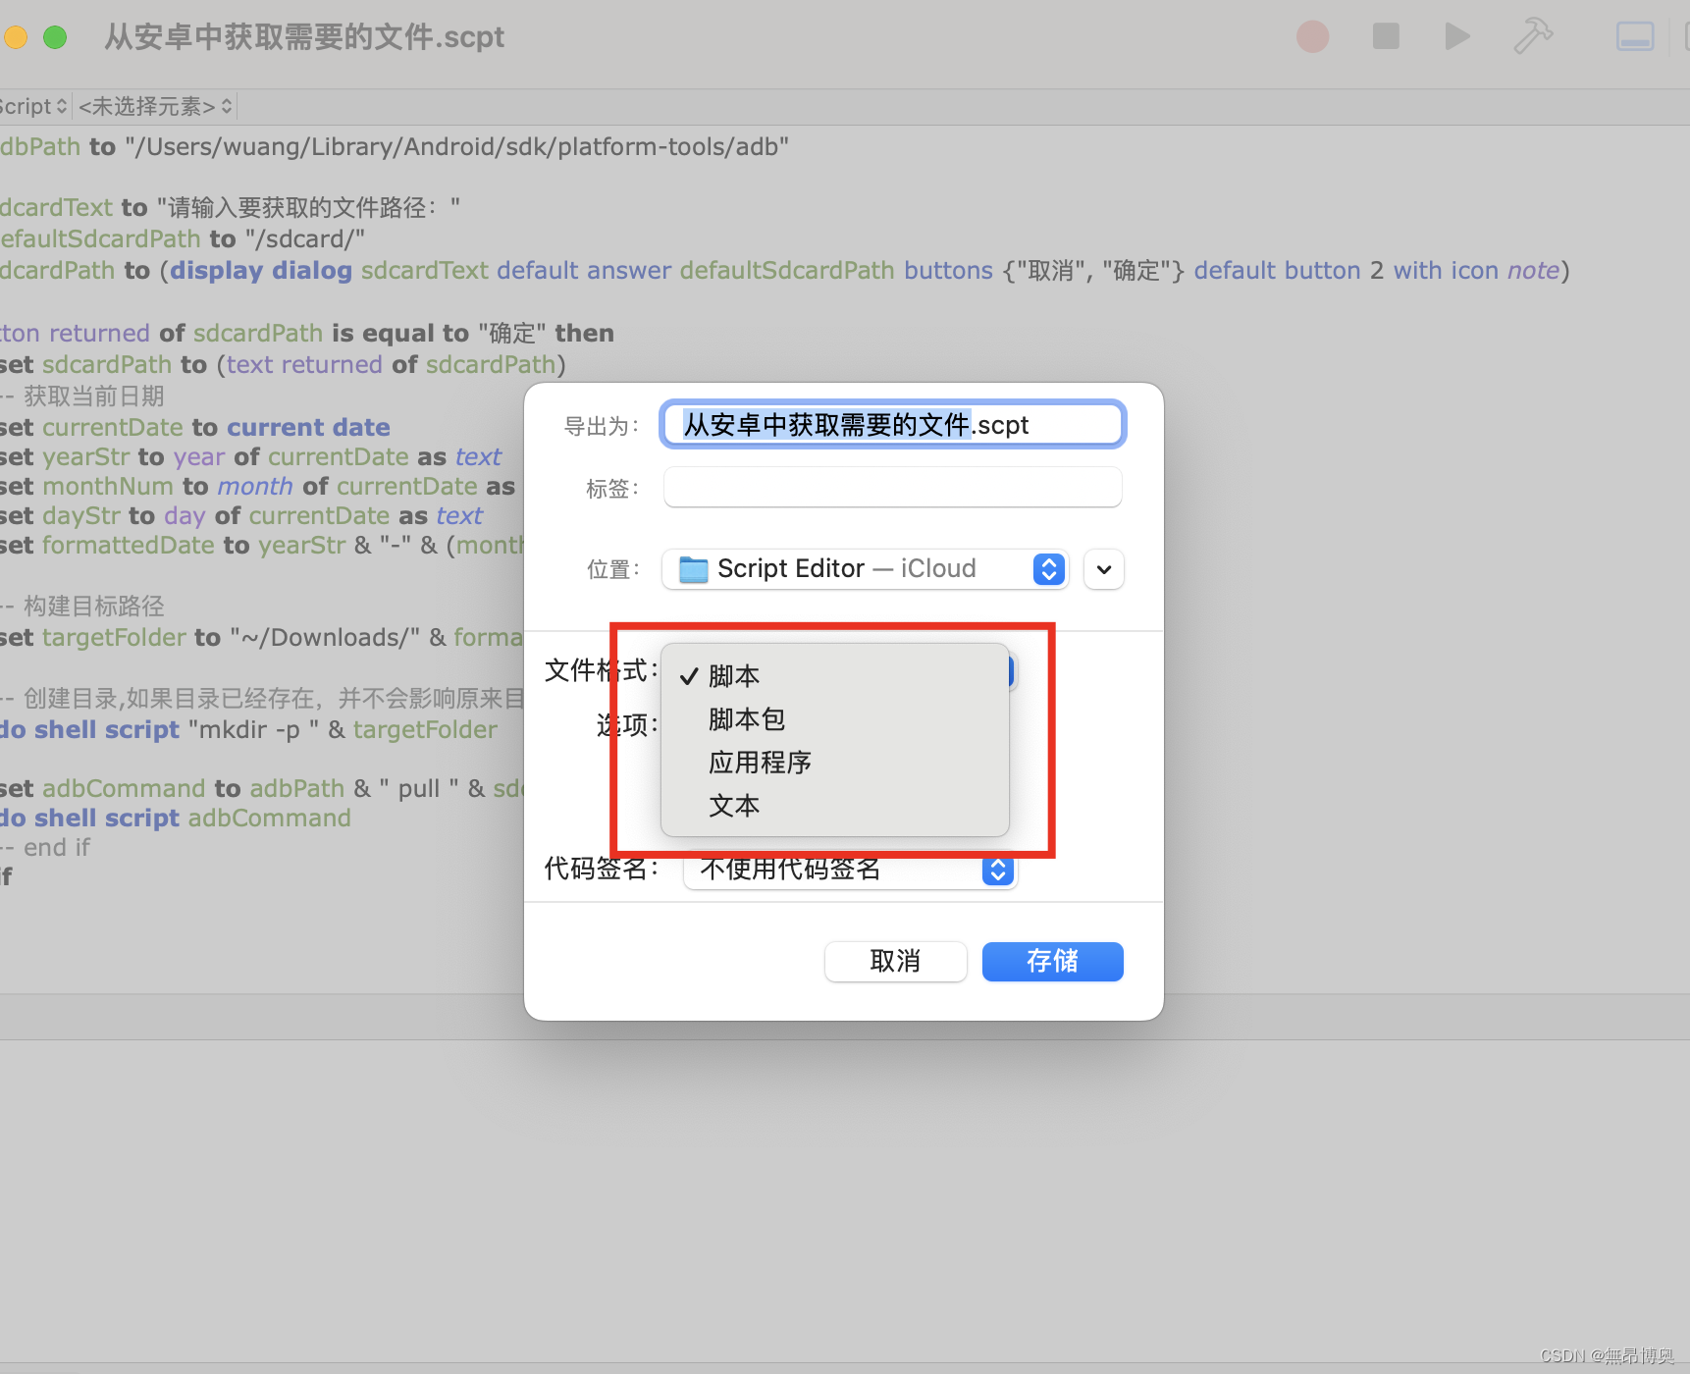The image size is (1690, 1374).
Task: Click the yellow minimize window button
Action: coord(14,37)
